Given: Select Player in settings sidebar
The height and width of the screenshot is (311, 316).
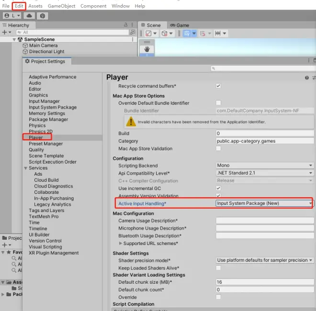Looking at the screenshot, I should (36, 138).
